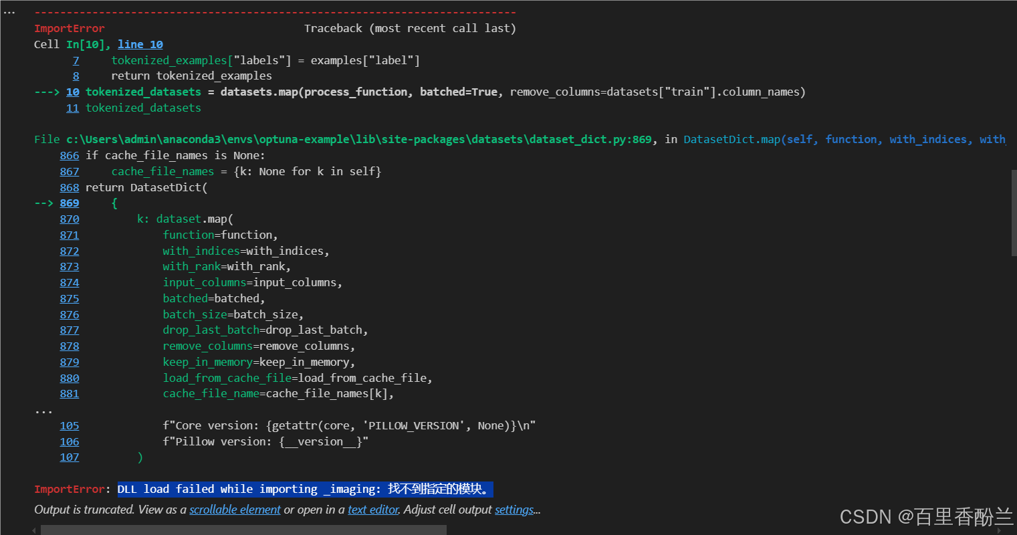The height and width of the screenshot is (535, 1017).
Task: Open line 878 remove_columns link
Action: pyautogui.click(x=70, y=346)
